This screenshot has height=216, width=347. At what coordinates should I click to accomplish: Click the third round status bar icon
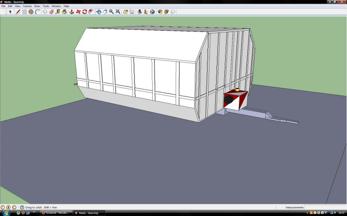(14, 207)
